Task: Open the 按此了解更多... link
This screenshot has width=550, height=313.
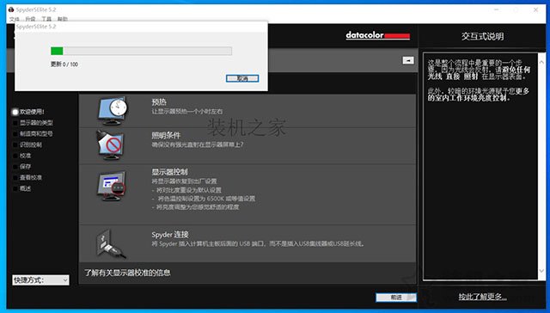Action: coord(482,297)
